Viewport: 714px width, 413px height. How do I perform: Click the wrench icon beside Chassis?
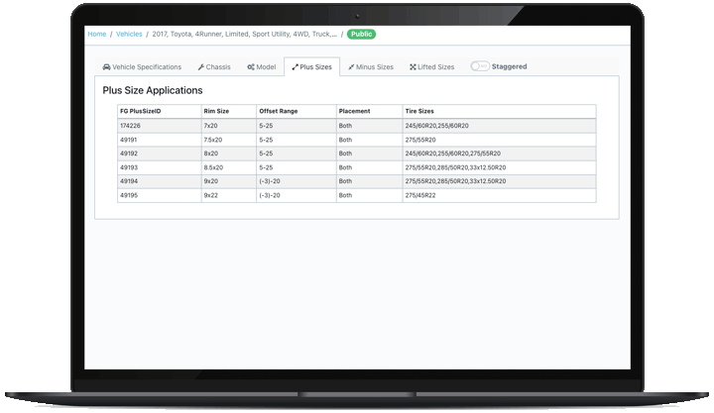(x=201, y=67)
